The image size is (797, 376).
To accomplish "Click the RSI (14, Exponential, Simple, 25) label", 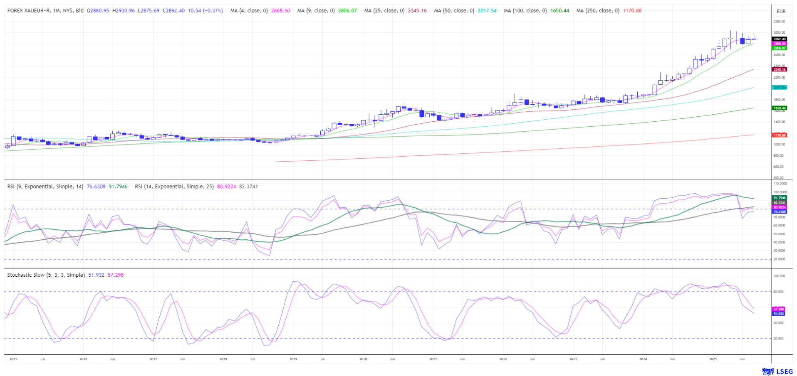I will pyautogui.click(x=174, y=187).
